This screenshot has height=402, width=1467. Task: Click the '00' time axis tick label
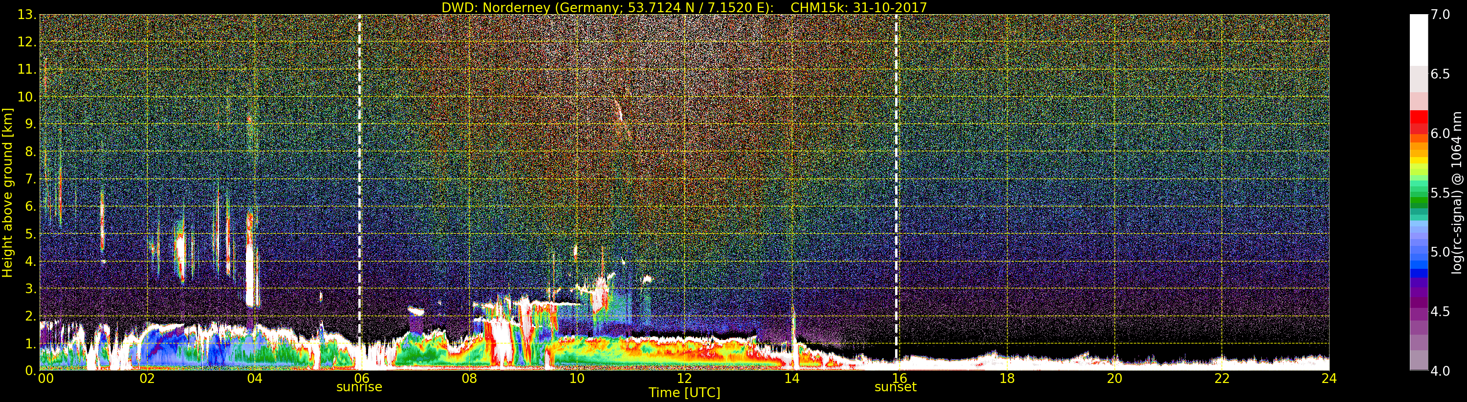pos(46,378)
